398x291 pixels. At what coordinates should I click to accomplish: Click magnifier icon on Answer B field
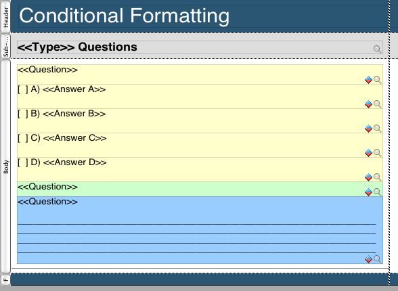click(x=378, y=129)
